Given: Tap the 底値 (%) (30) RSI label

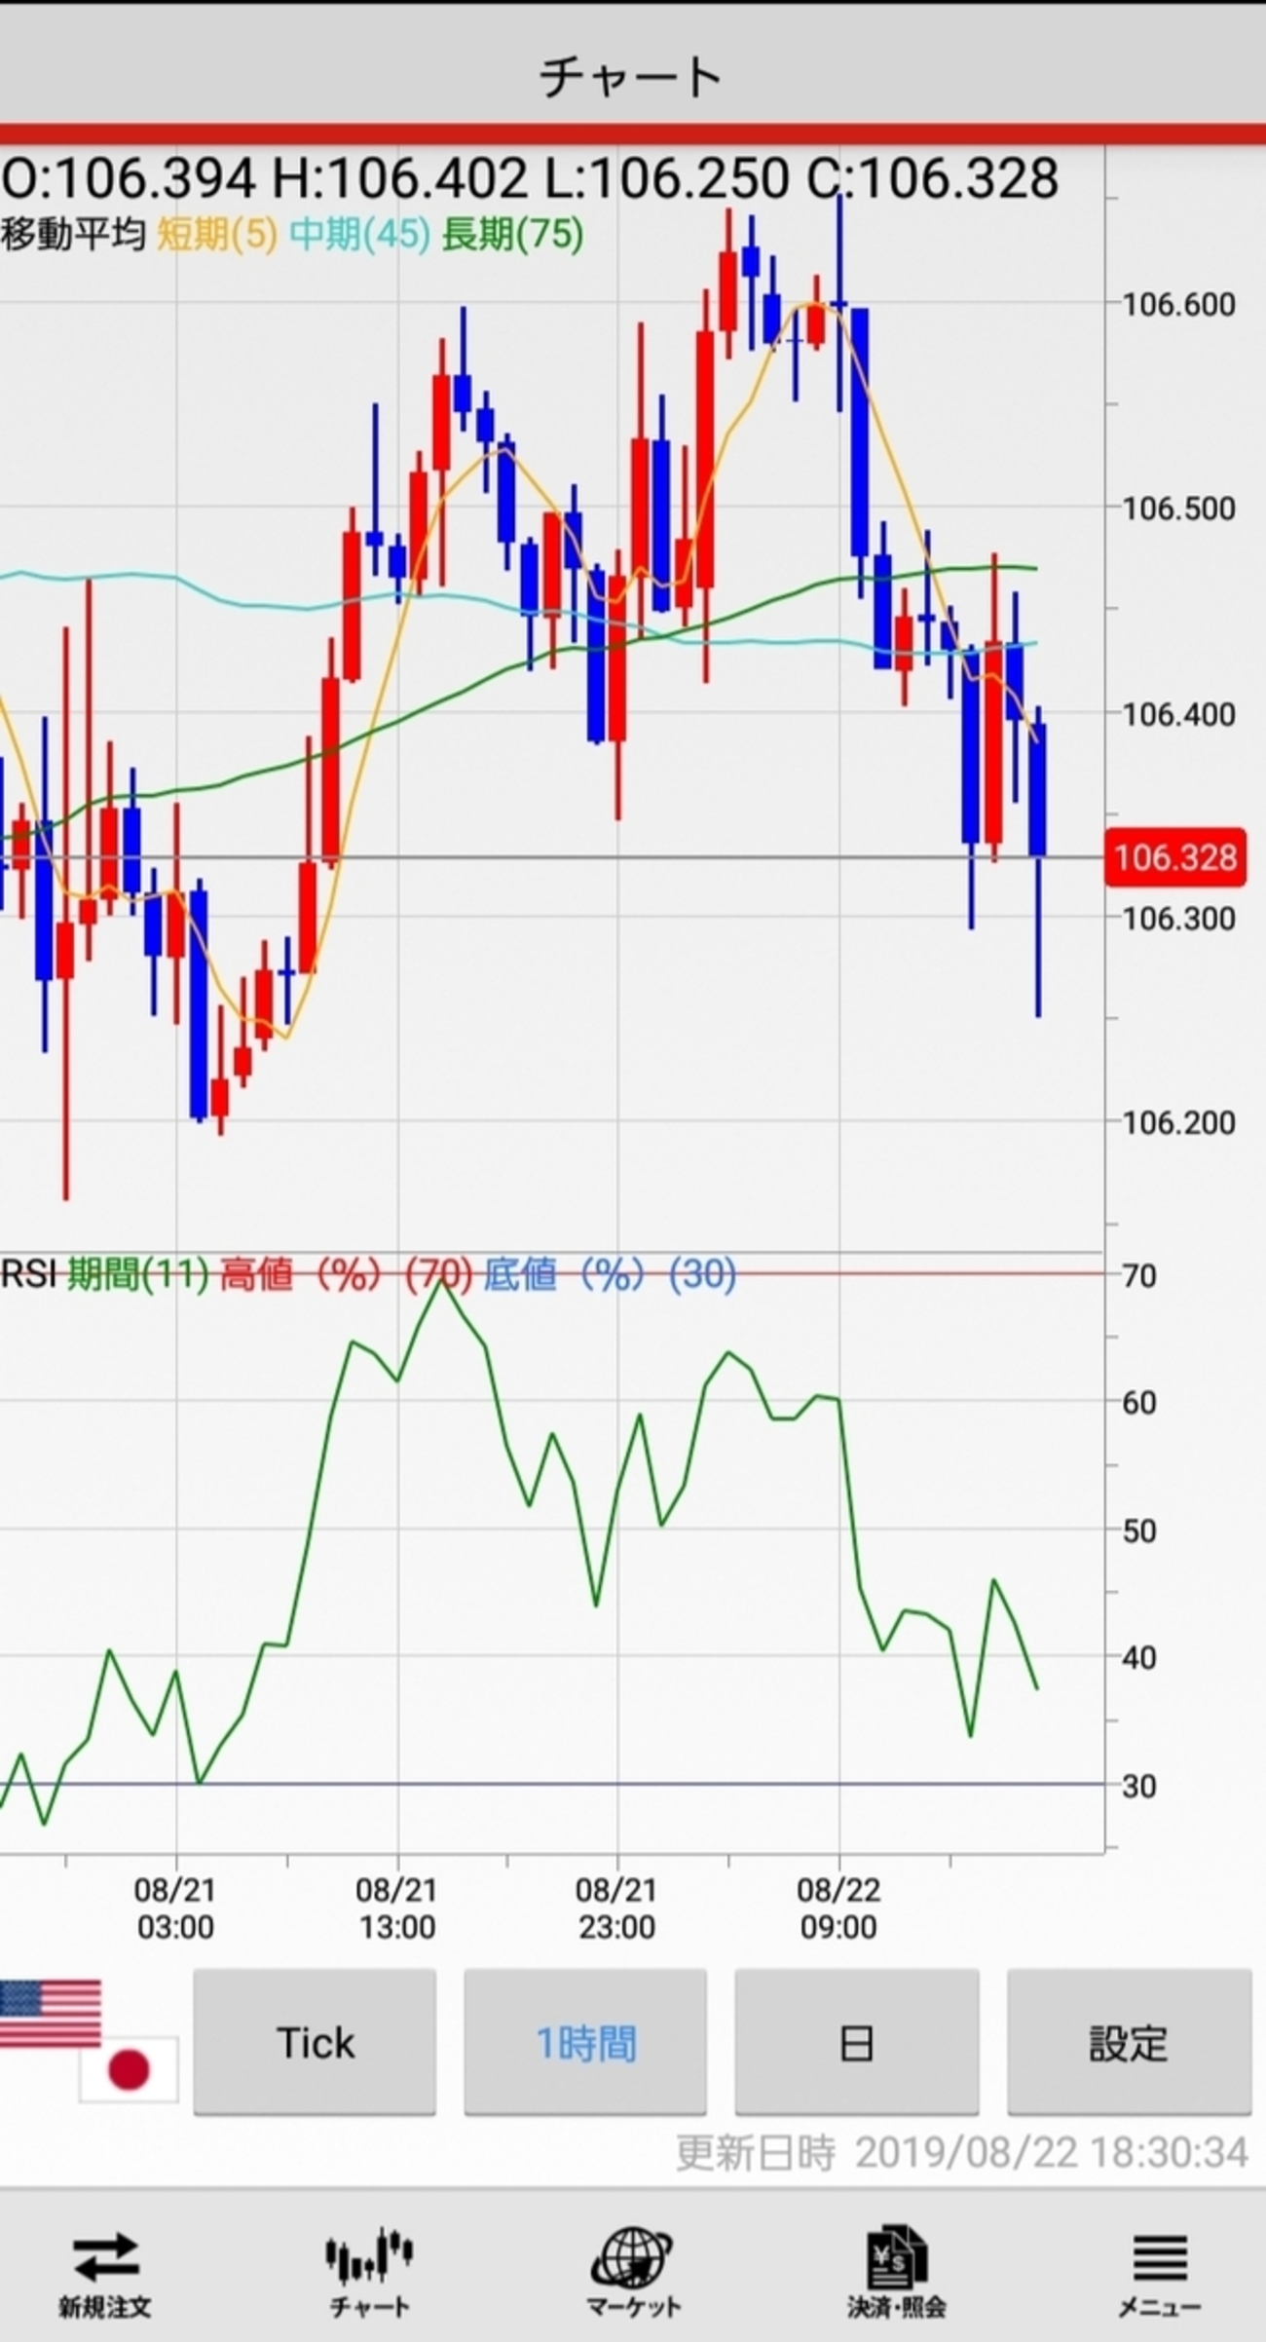Looking at the screenshot, I should (611, 1274).
